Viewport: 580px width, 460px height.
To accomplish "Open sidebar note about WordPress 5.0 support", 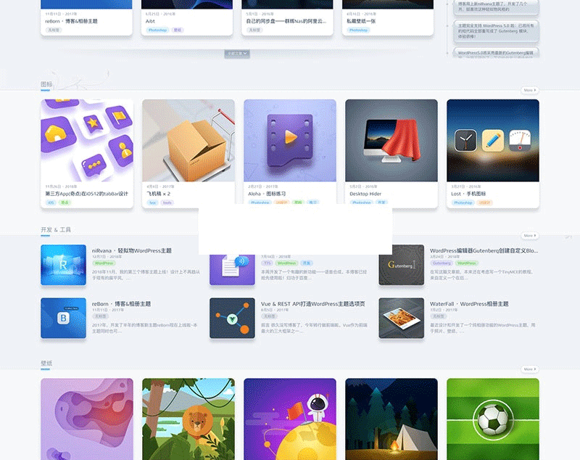I will tap(496, 31).
